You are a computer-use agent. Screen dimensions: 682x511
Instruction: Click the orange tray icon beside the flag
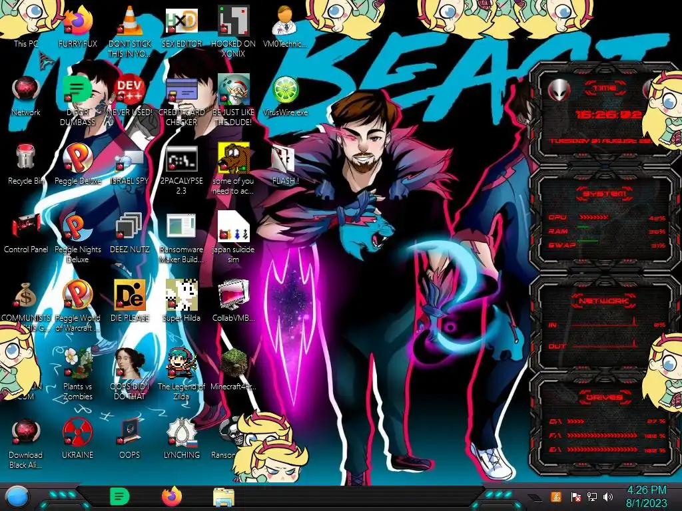click(556, 496)
